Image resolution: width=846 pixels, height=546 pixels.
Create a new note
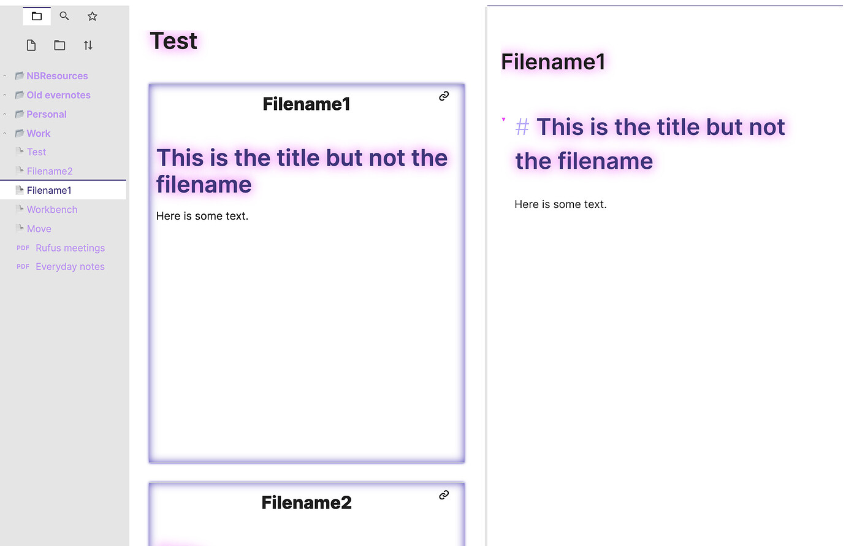[x=31, y=45]
